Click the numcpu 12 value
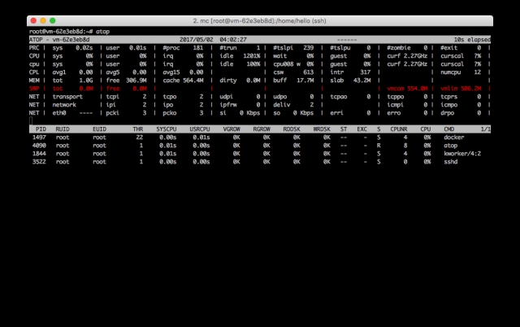The image size is (520, 327). click(477, 72)
